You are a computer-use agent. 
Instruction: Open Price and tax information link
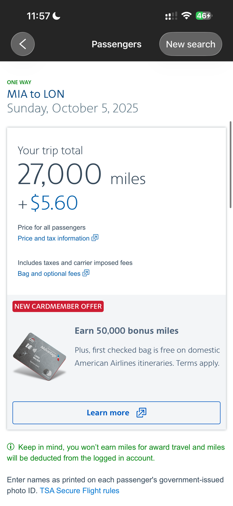pyautogui.click(x=53, y=238)
